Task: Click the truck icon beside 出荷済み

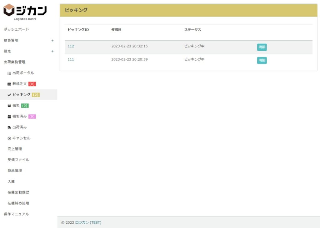Action: (x=9, y=128)
